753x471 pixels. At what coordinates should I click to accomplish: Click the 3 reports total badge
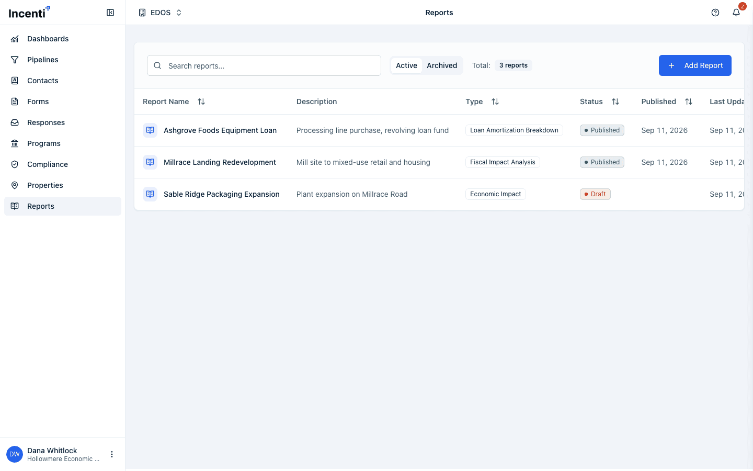pos(513,65)
